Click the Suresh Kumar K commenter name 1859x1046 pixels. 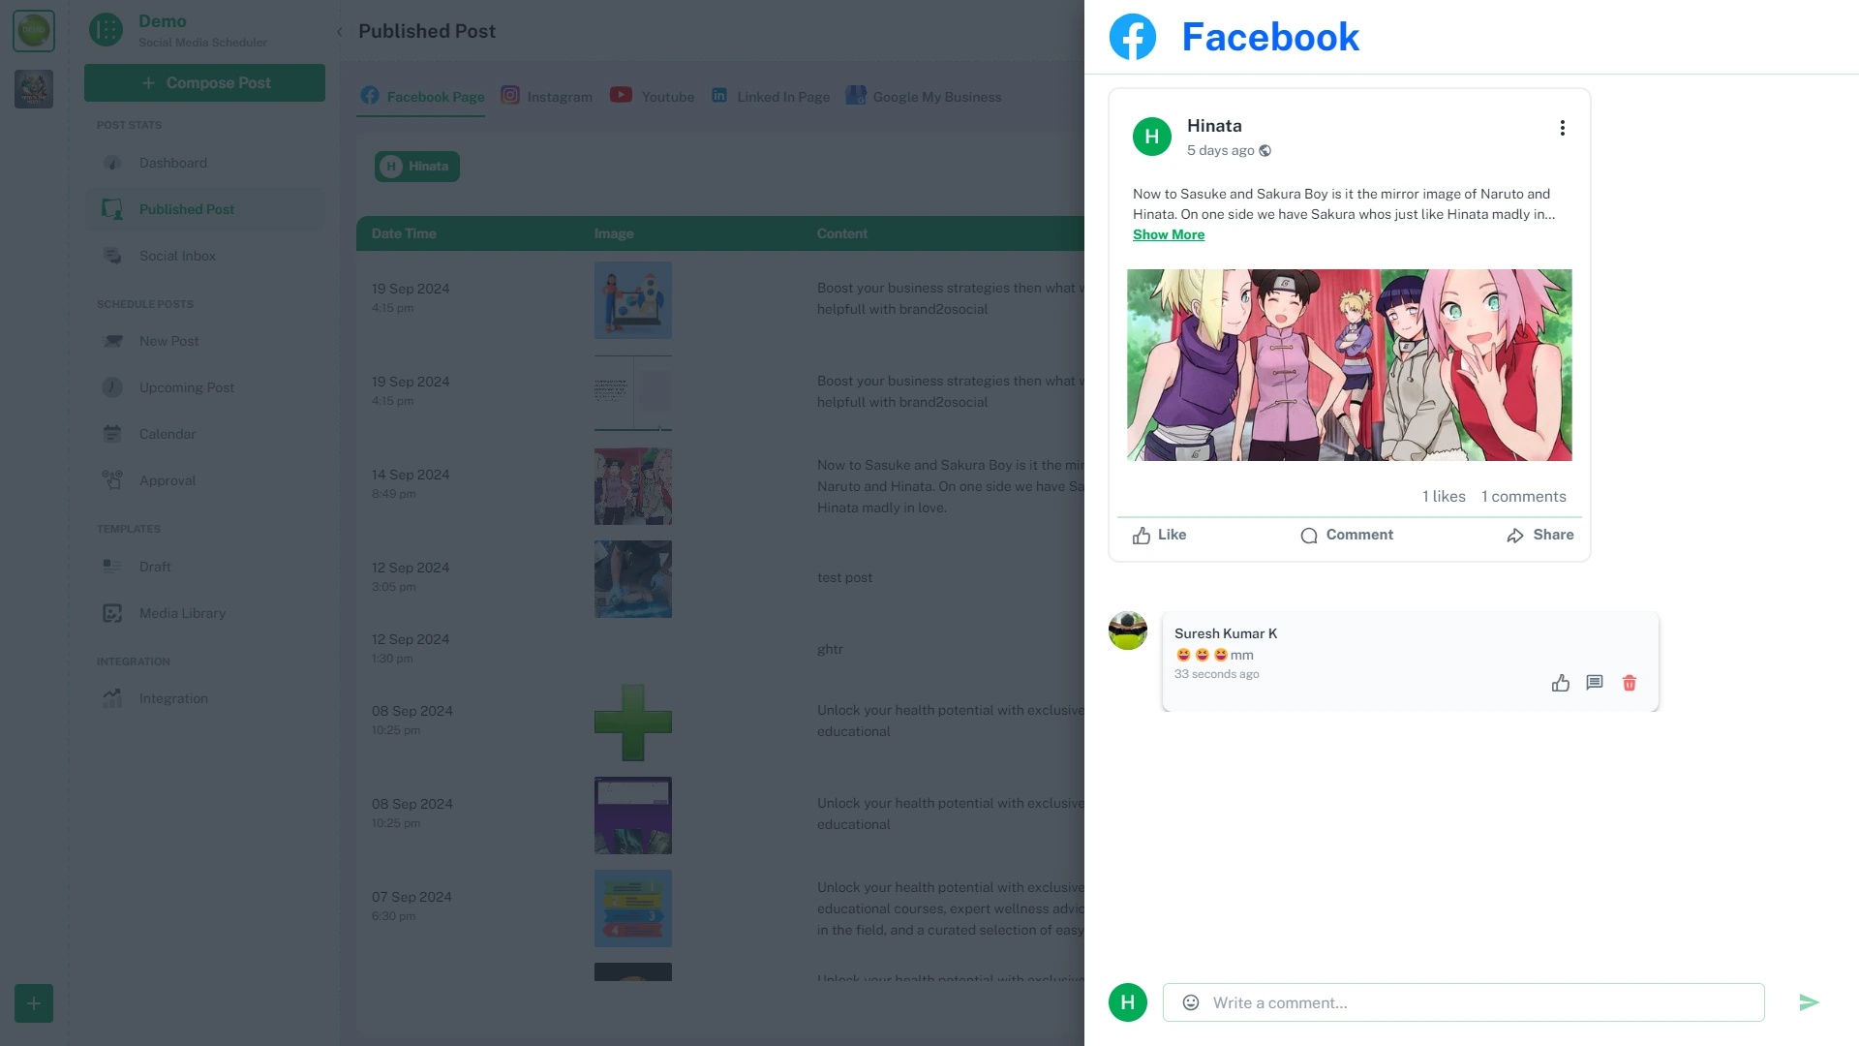tap(1226, 633)
